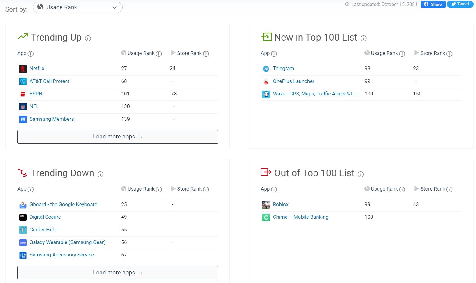This screenshot has width=476, height=283.
Task: Click the New in Top 100 List info icon
Action: click(364, 38)
